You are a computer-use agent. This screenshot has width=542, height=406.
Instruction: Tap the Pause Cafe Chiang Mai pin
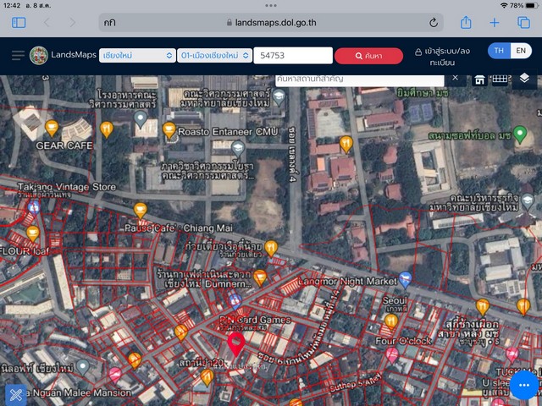point(140,211)
